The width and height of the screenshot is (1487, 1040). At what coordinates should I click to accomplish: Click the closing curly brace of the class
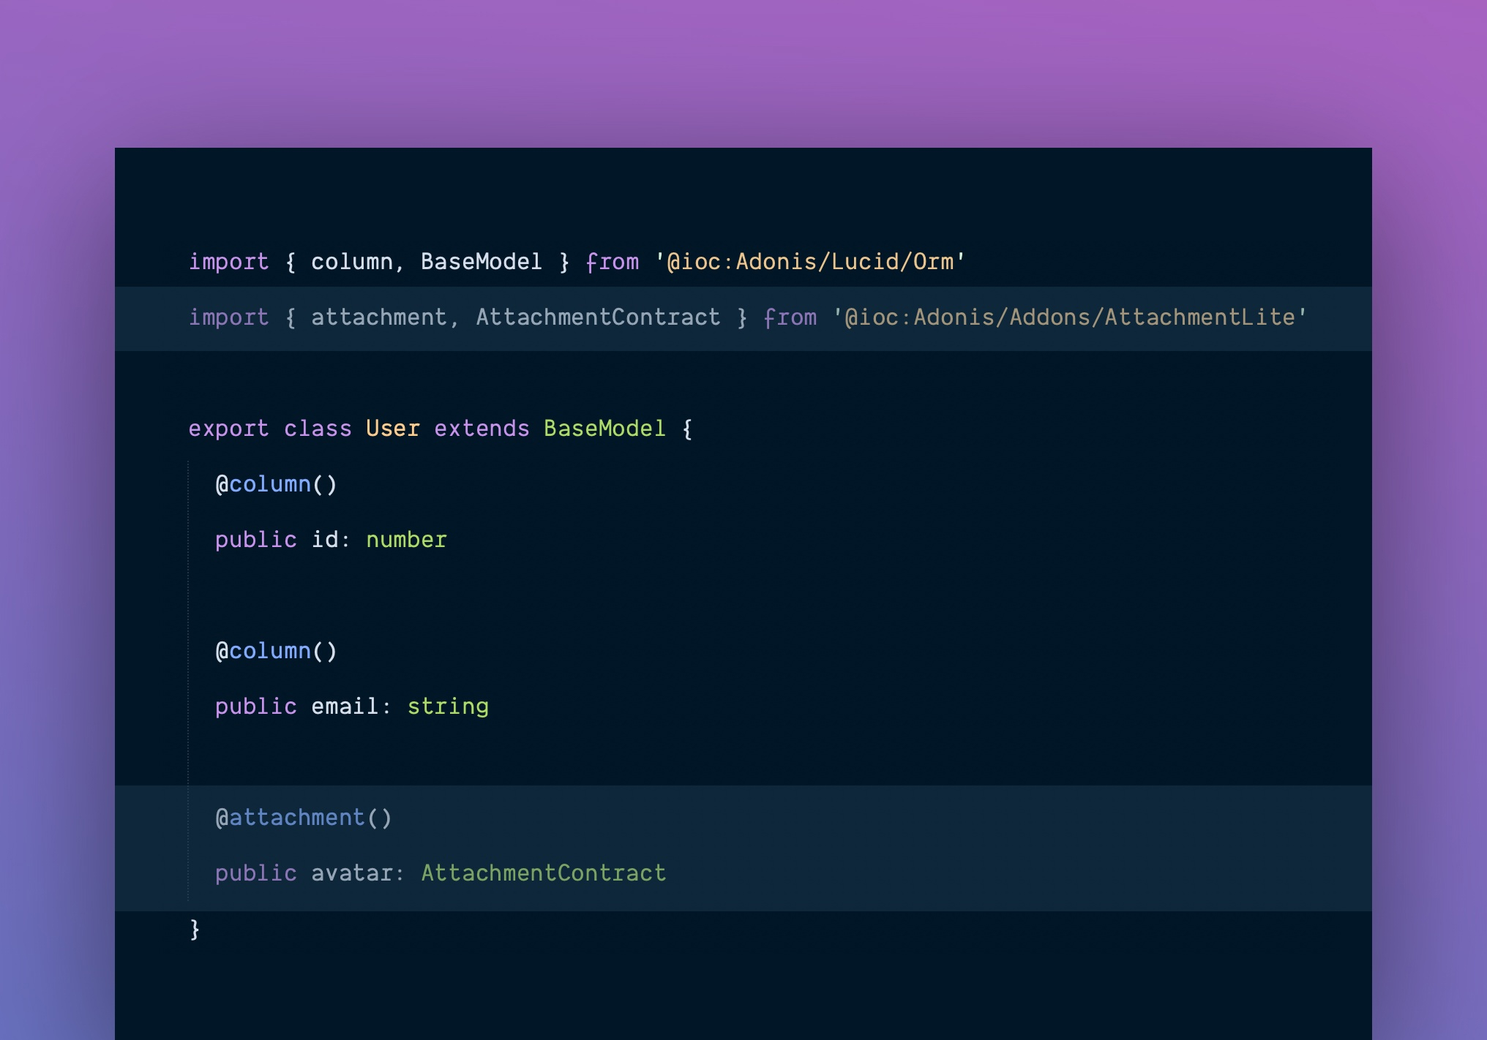(x=195, y=929)
